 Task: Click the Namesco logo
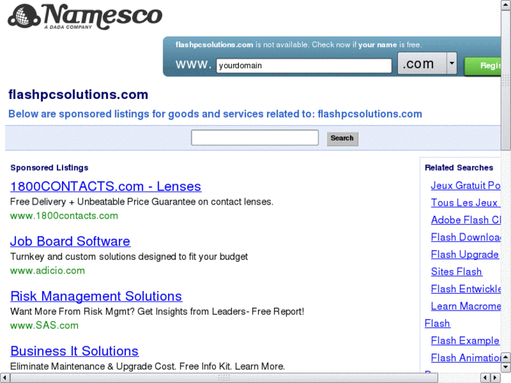[85, 17]
